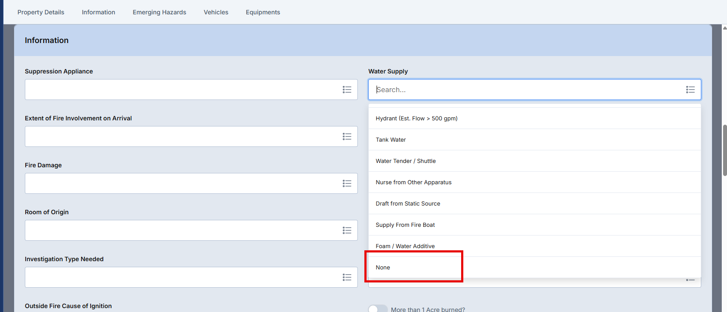
Task: Click list icon in Room of Origin field
Action: point(347,230)
